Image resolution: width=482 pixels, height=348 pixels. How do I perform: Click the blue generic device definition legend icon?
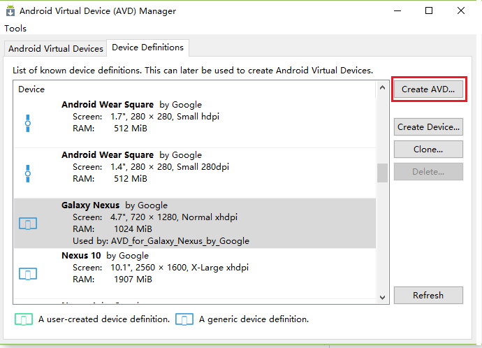point(184,319)
